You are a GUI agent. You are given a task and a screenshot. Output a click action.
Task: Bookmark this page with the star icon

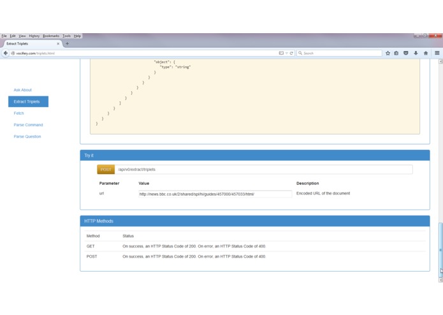point(388,53)
